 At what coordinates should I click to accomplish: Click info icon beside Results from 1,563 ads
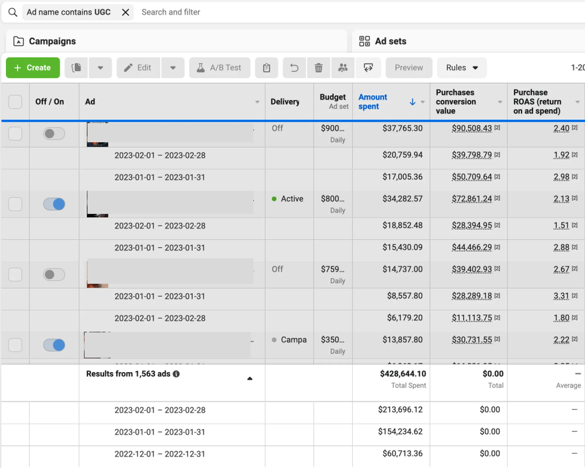point(176,374)
